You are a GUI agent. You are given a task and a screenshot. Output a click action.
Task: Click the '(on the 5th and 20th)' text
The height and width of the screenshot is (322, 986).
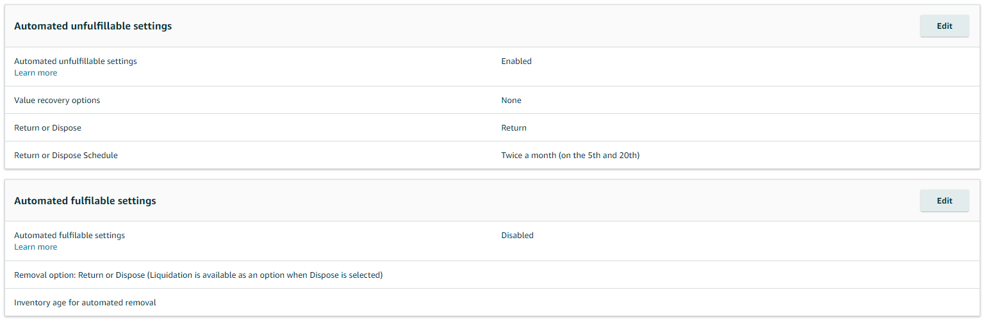coord(600,156)
